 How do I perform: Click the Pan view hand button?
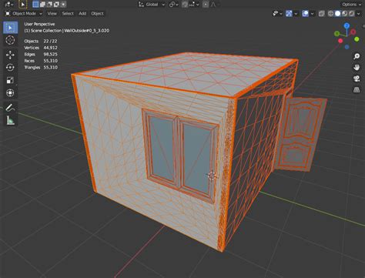coord(357,67)
